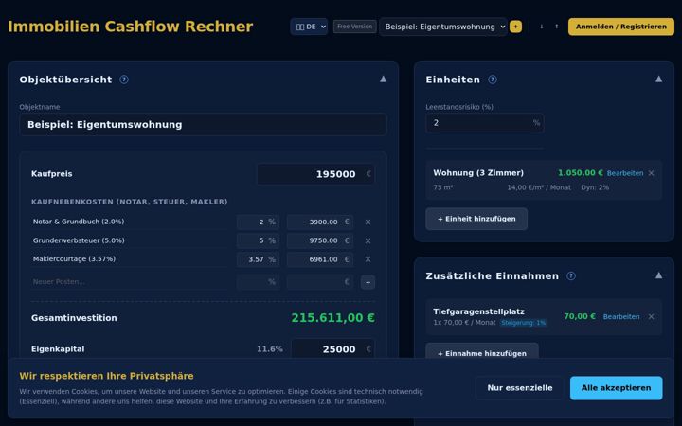The image size is (682, 426).
Task: Click Anmelden / Registrieren button
Action: [x=621, y=27]
